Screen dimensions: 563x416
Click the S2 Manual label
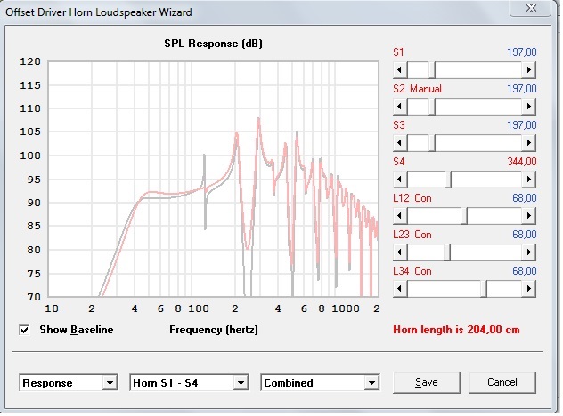tap(417, 89)
